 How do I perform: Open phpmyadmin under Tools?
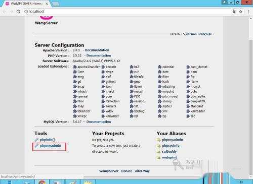(x=50, y=146)
